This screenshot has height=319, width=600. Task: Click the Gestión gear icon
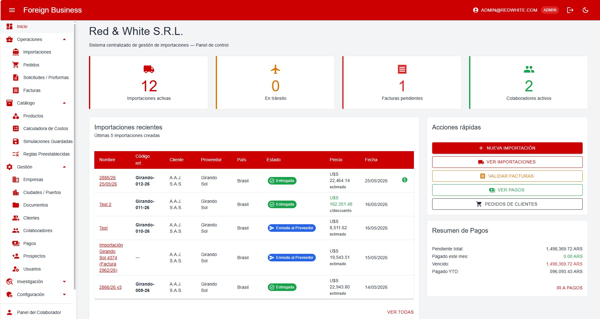[9, 167]
